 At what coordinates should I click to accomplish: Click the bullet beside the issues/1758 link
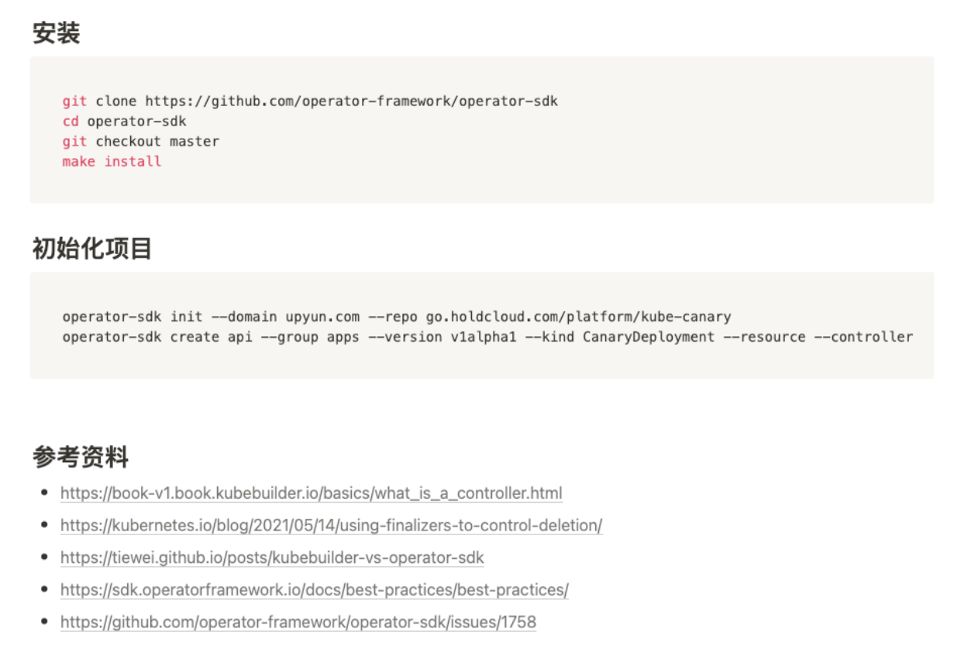45,622
